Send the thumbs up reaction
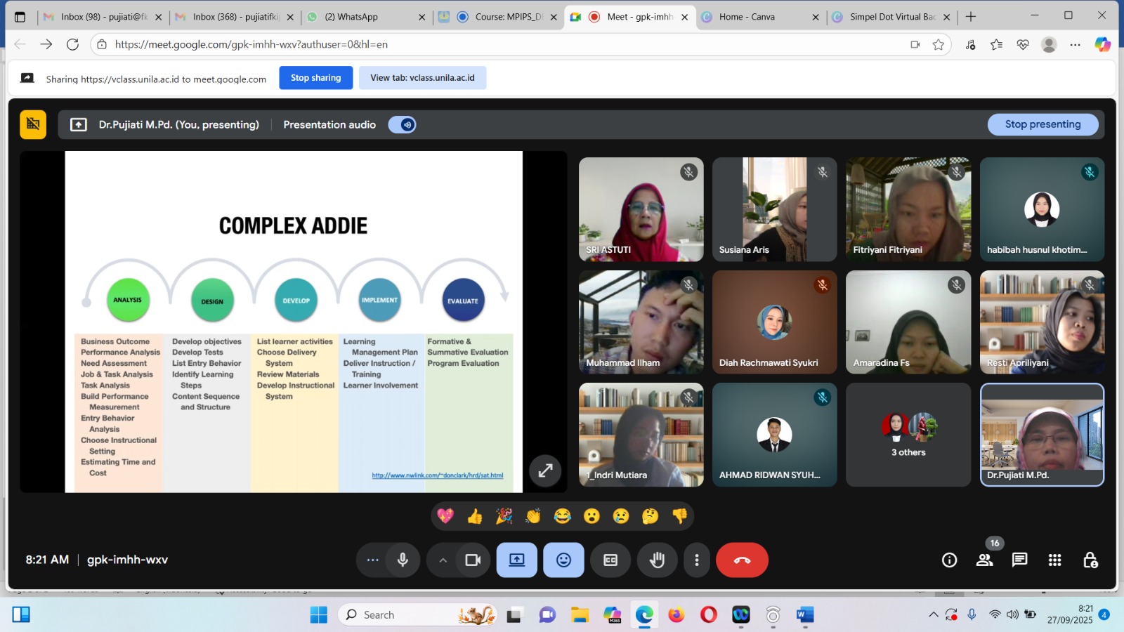Viewport: 1124px width, 632px height. 475,517
